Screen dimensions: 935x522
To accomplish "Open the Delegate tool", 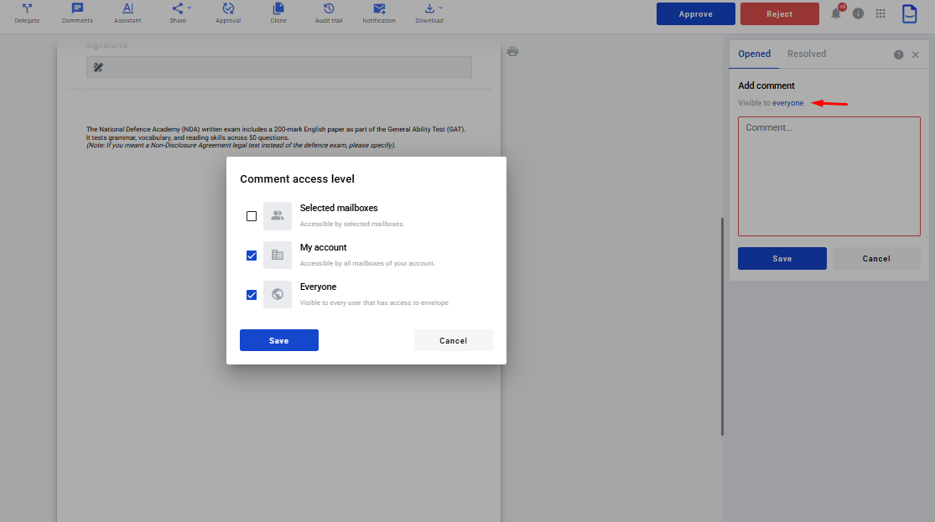I will (x=27, y=13).
